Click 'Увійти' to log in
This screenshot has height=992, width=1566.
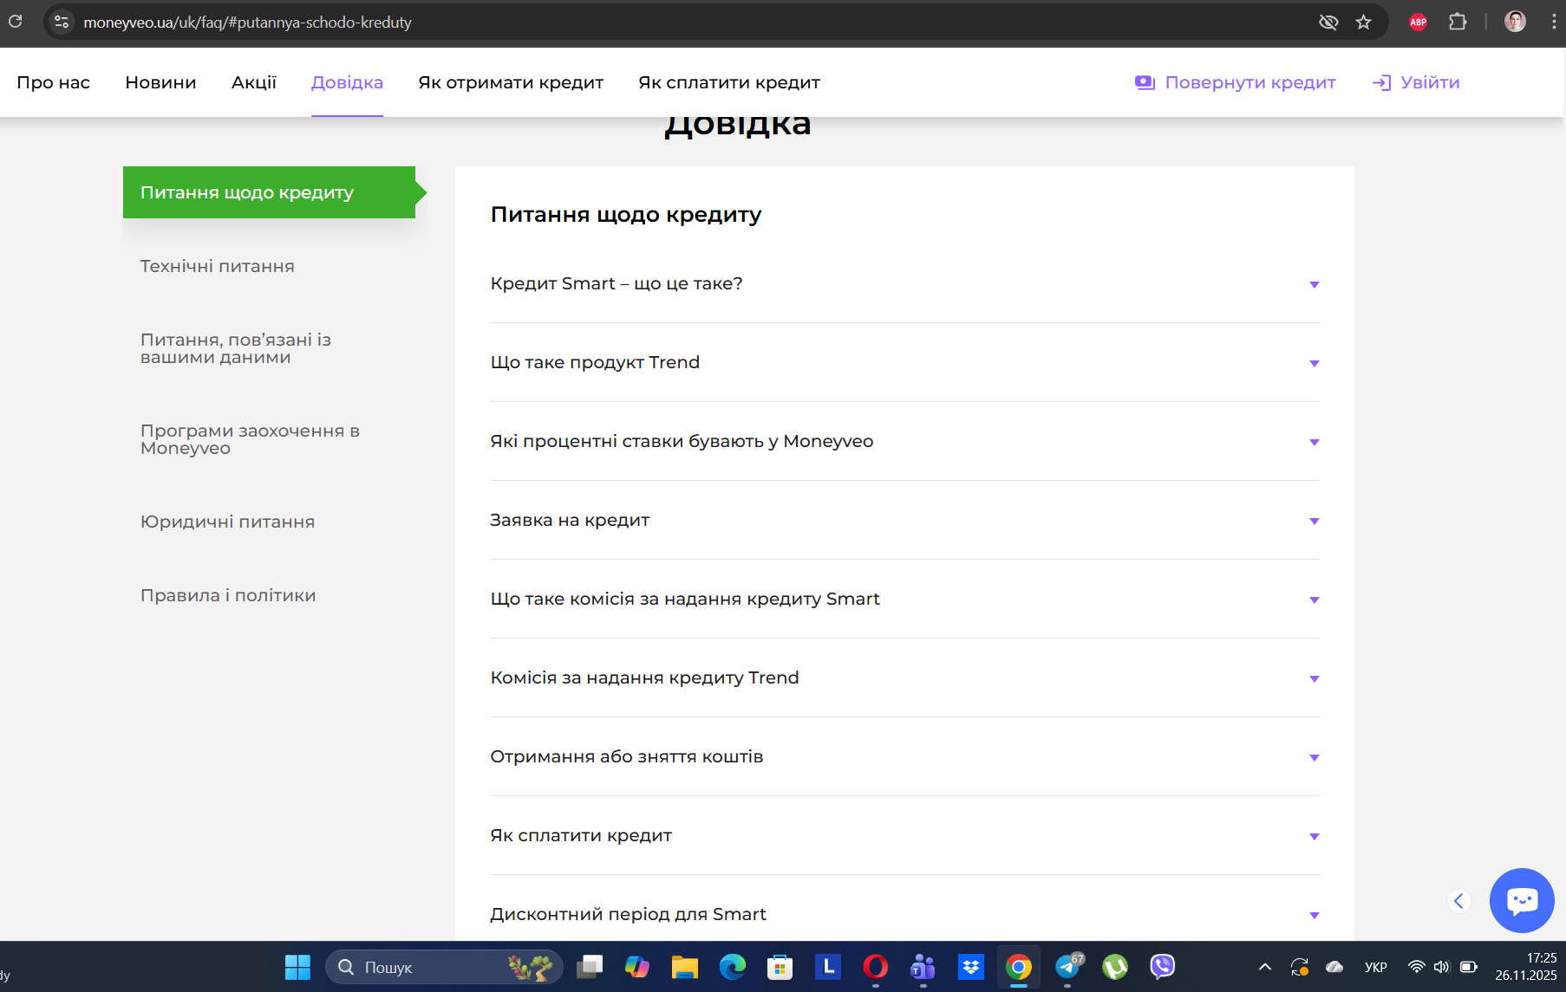(1430, 82)
